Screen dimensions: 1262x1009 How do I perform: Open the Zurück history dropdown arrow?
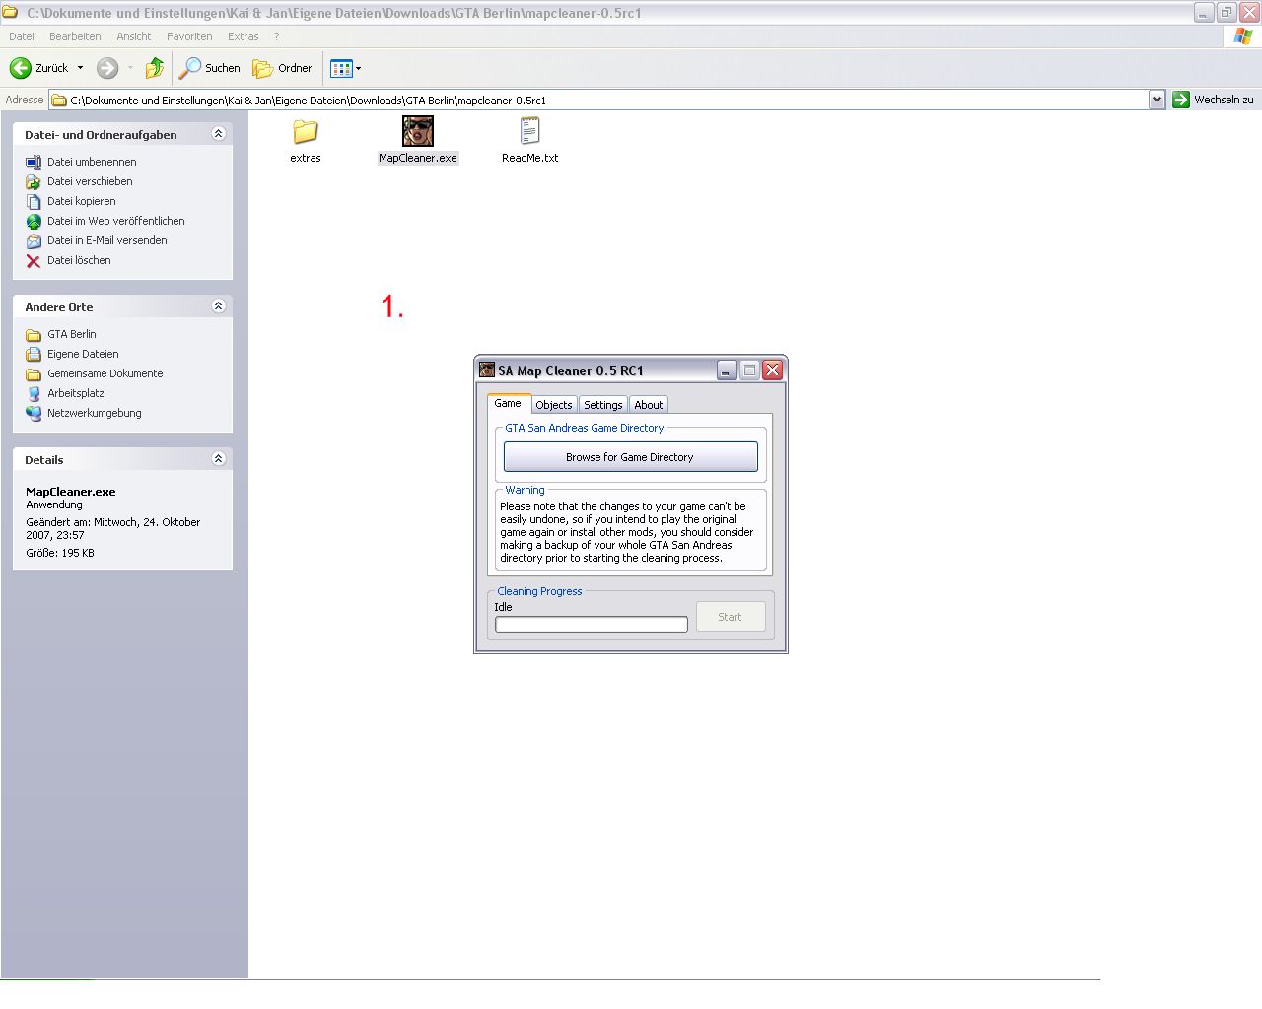81,68
